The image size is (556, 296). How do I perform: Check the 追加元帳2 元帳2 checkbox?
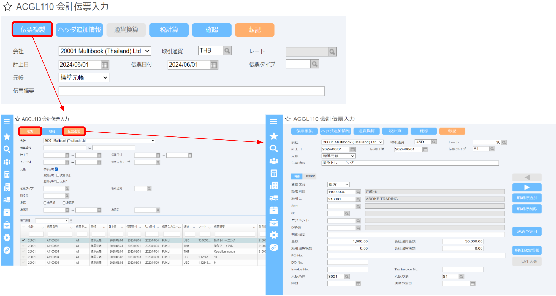tap(58, 181)
